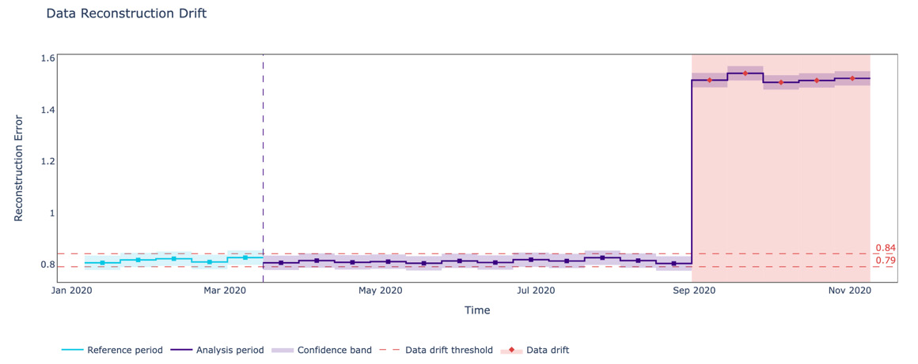The height and width of the screenshot is (364, 918).
Task: Click the first red drift marker after Sep 2020
Action: pyautogui.click(x=710, y=80)
